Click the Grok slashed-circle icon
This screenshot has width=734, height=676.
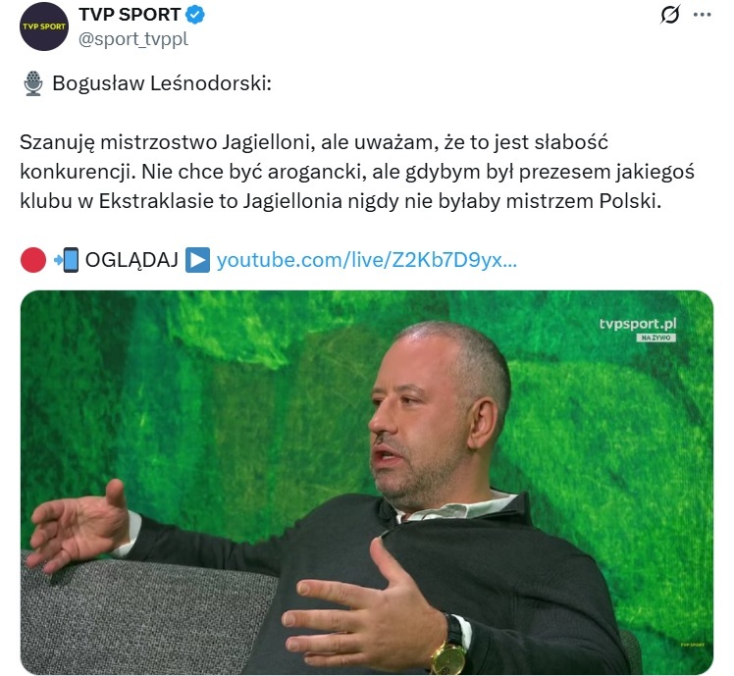(x=670, y=15)
